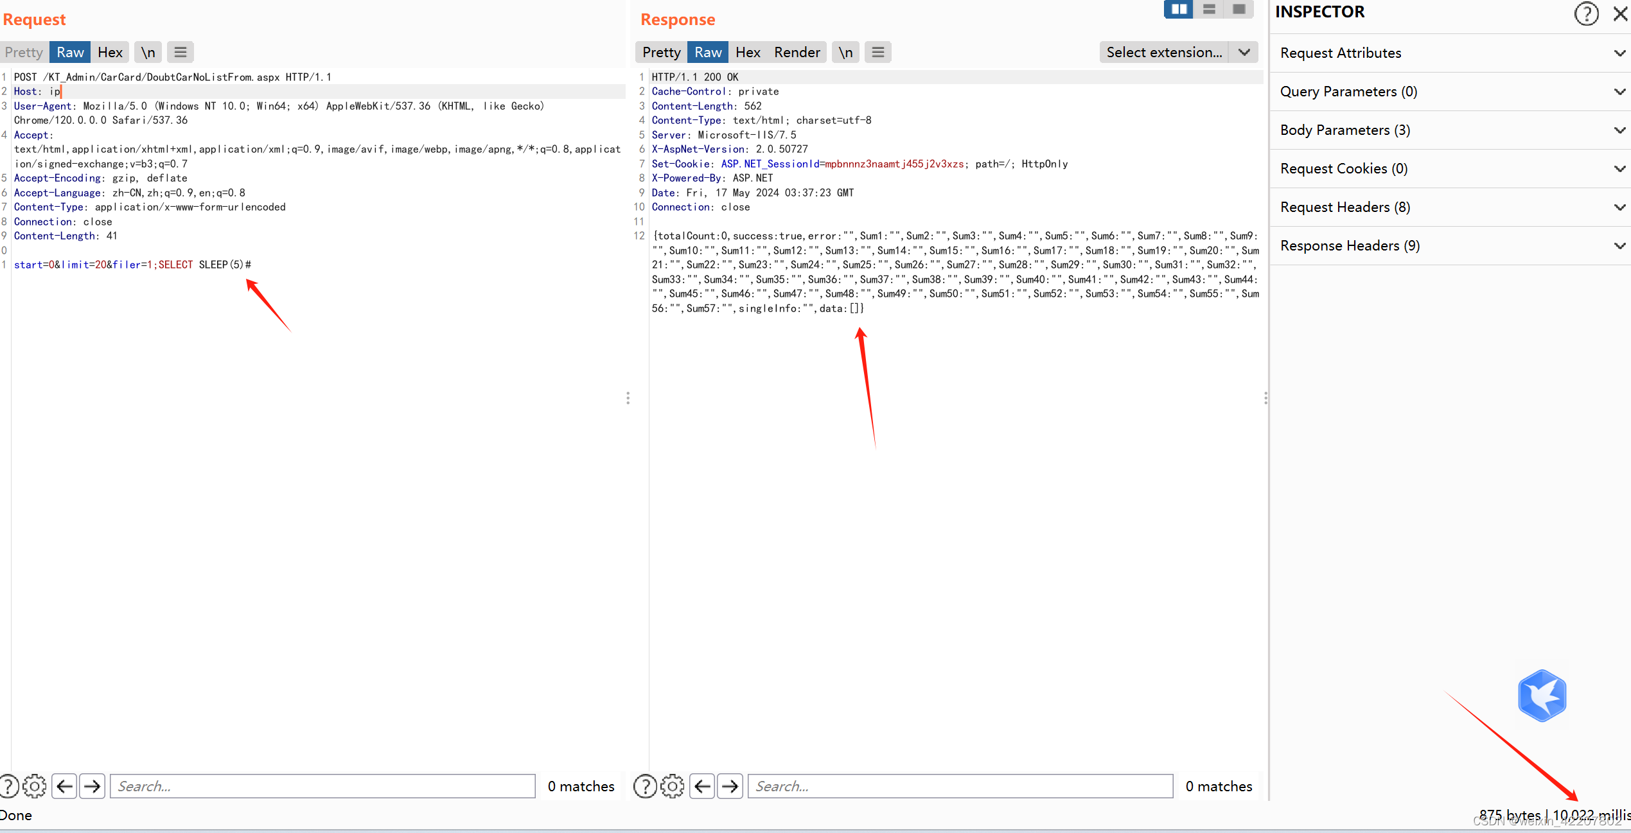Open Response pane hamburger menu icon

[x=877, y=52]
